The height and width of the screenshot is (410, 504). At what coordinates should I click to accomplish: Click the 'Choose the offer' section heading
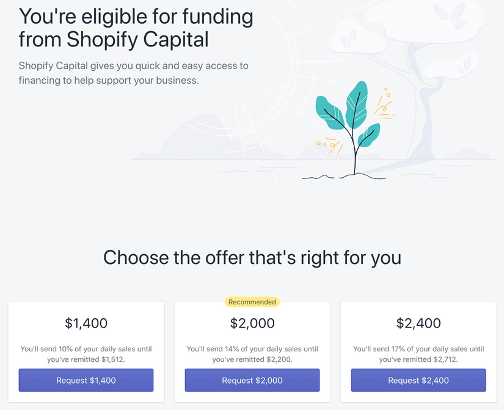click(x=252, y=257)
